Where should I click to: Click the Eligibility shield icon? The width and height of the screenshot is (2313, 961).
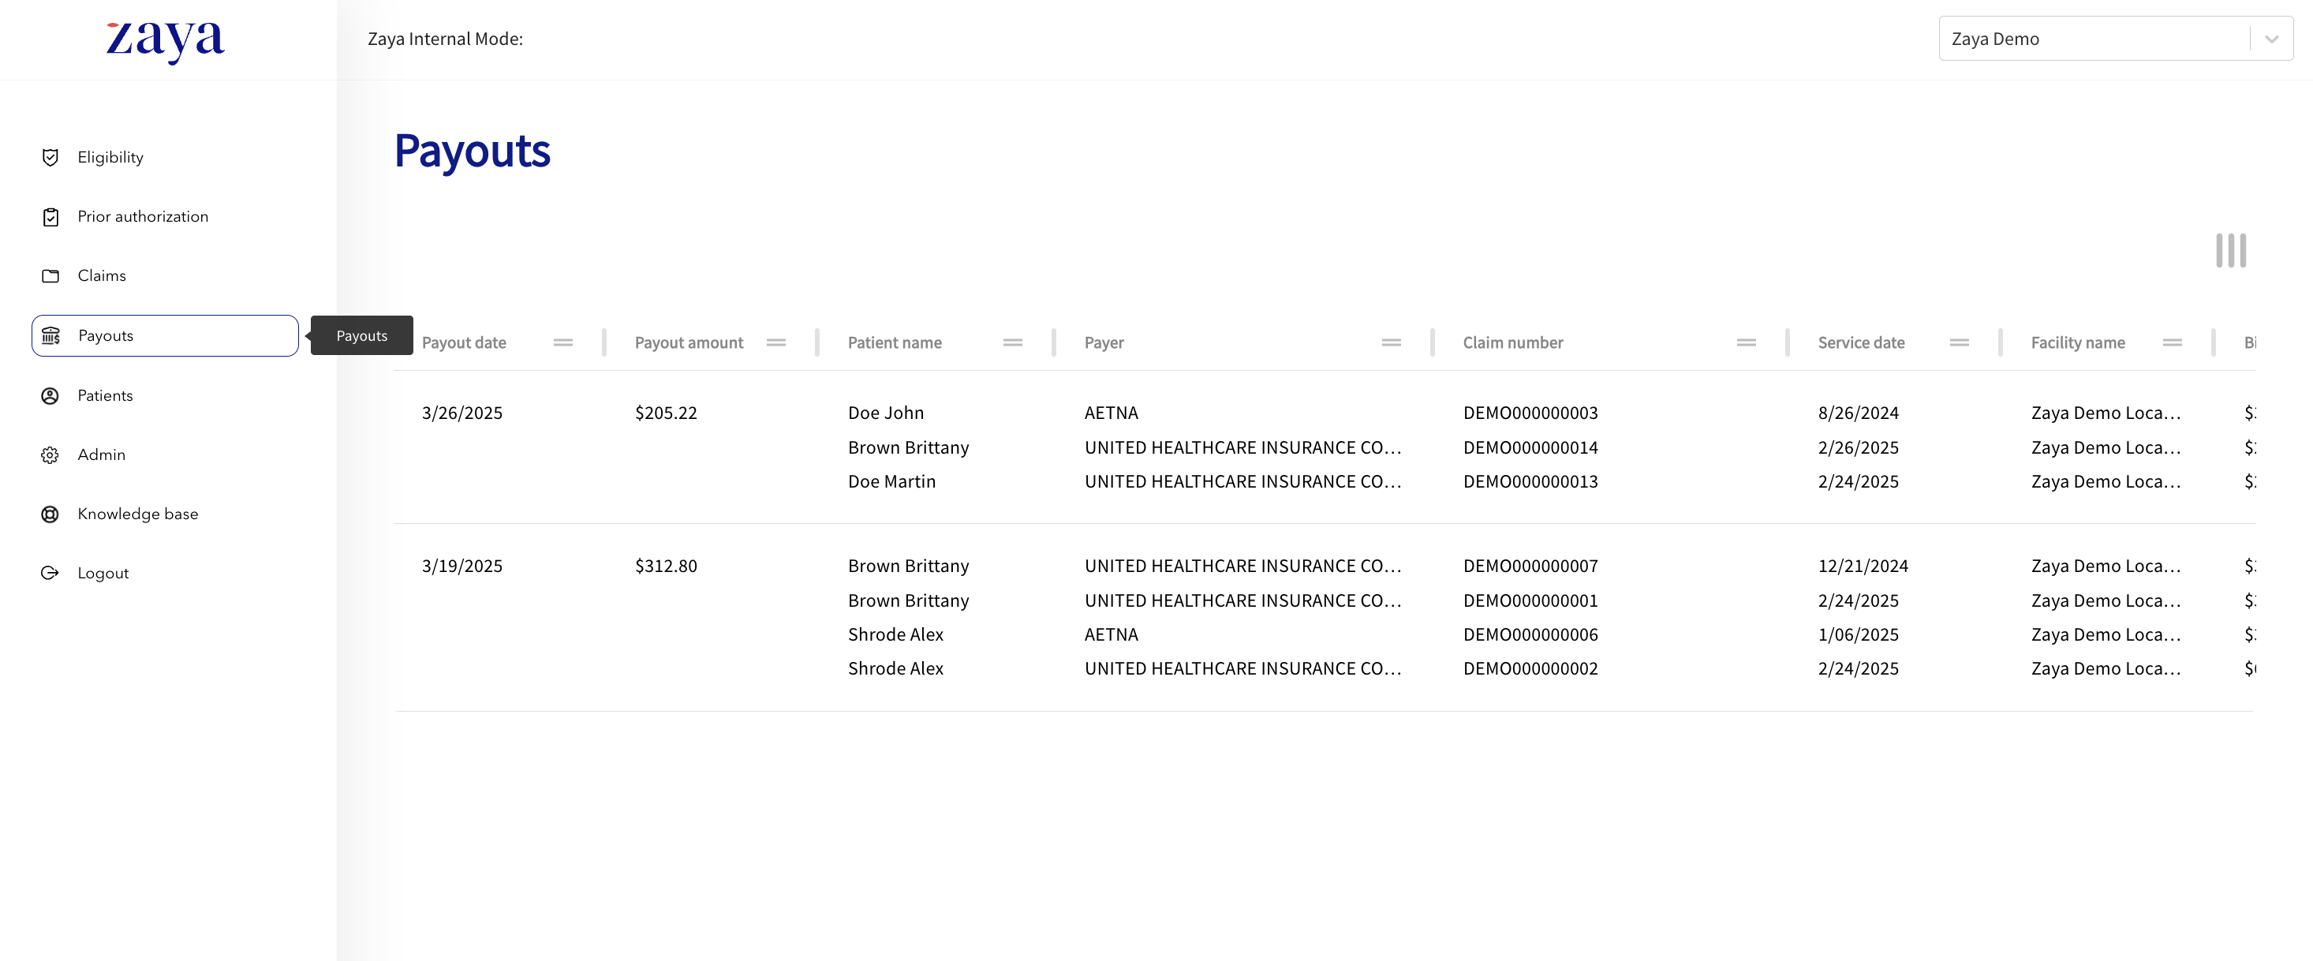[50, 157]
